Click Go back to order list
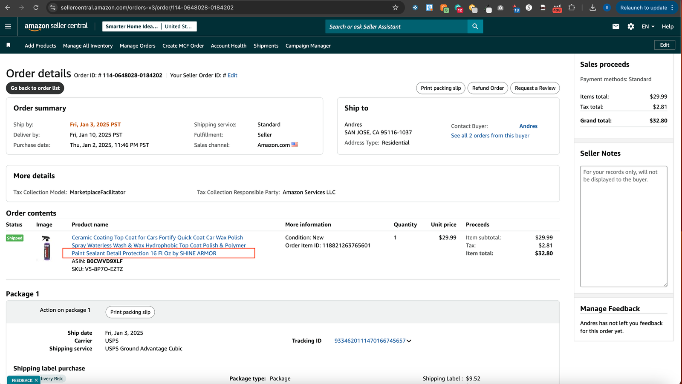Viewport: 682px width, 384px height. (35, 88)
